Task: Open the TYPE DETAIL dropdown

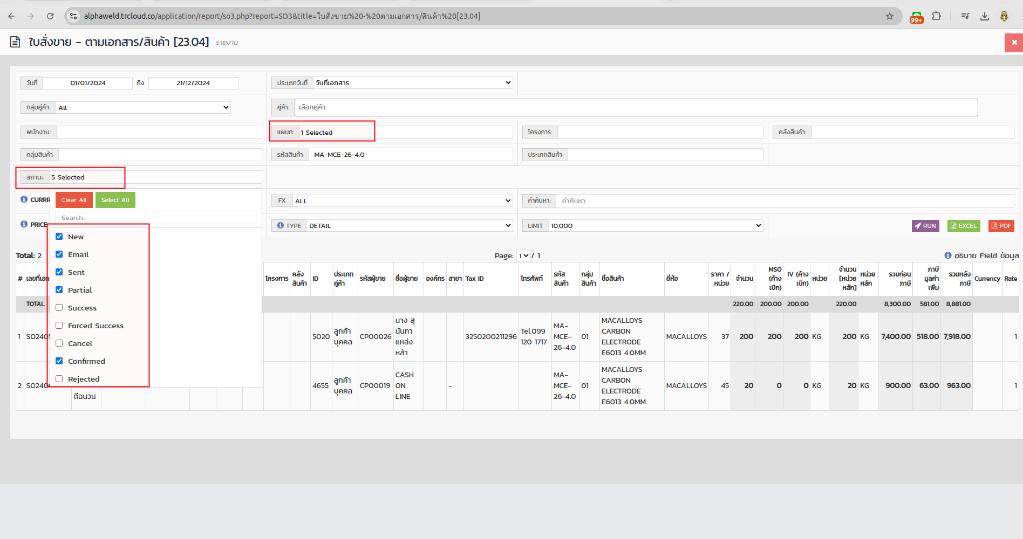Action: [x=410, y=225]
